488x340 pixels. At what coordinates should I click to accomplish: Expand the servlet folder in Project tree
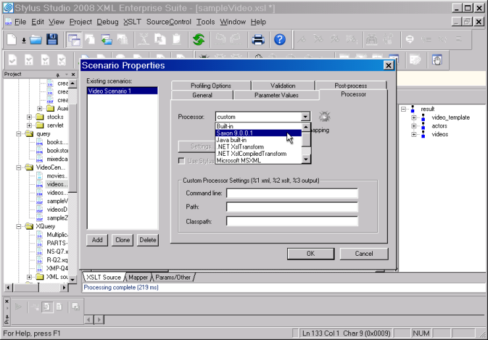[x=29, y=126]
